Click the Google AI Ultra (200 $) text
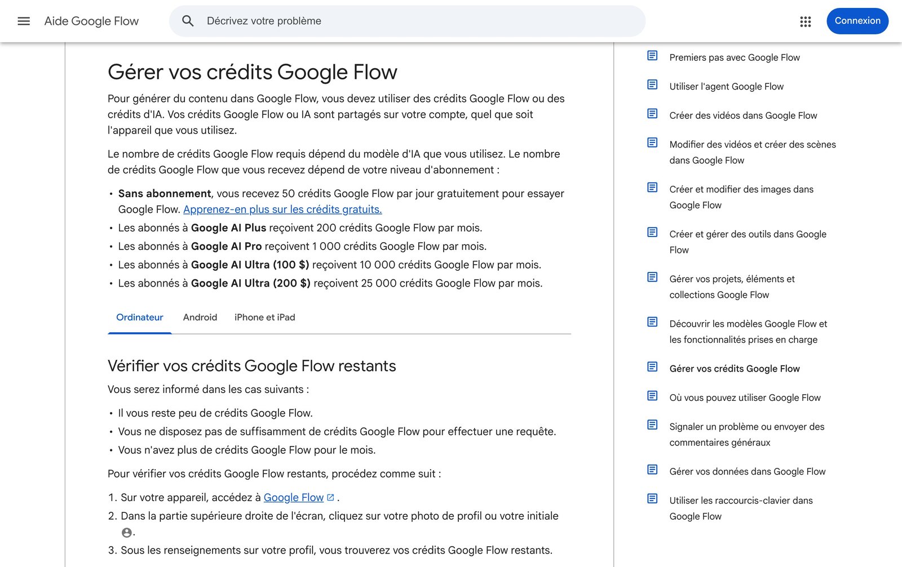The image size is (902, 567). [x=251, y=283]
